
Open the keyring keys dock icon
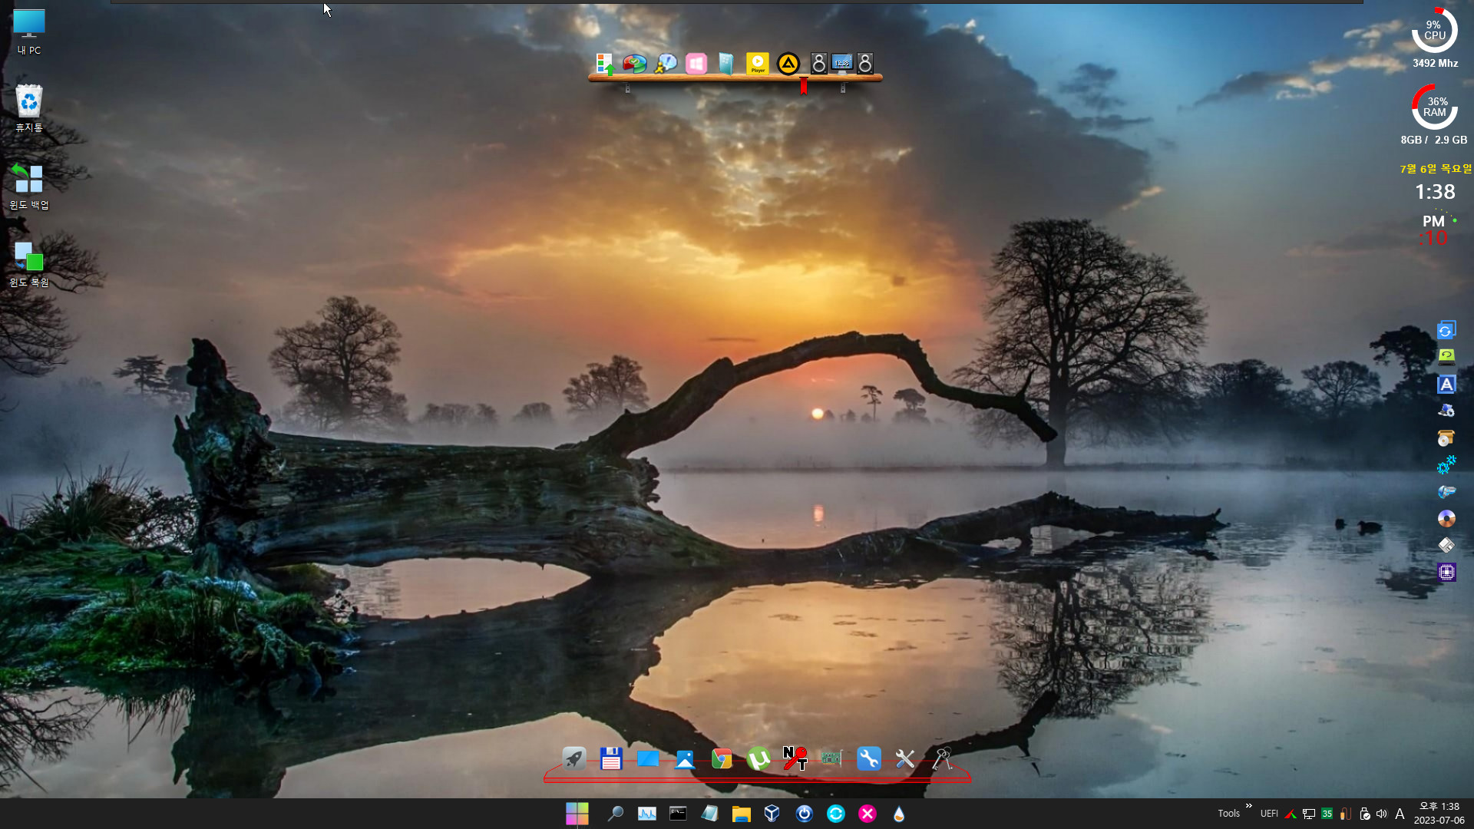(942, 758)
